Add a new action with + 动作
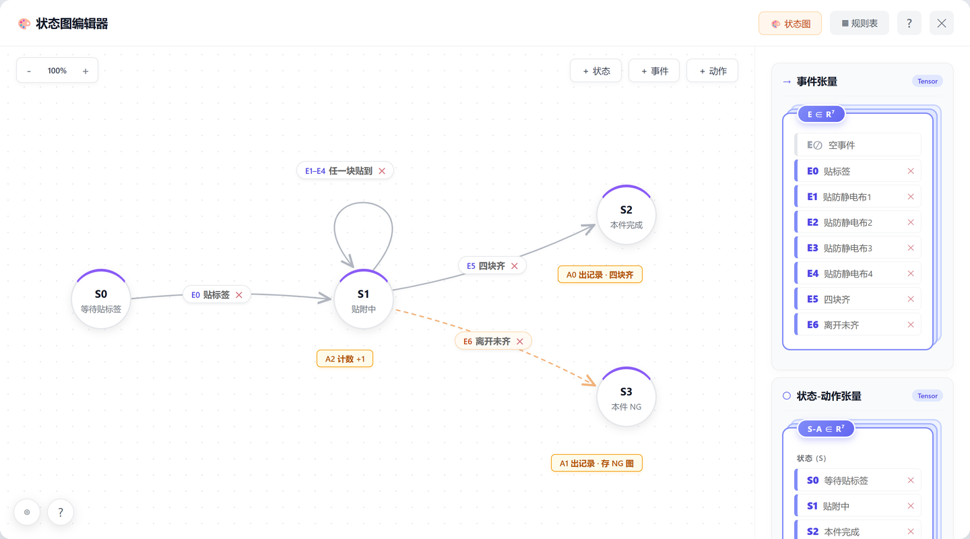The height and width of the screenshot is (539, 970). 713,71
